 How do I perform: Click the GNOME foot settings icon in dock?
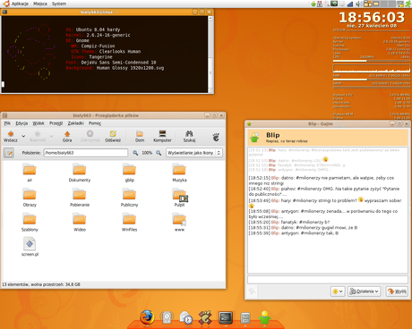205,317
